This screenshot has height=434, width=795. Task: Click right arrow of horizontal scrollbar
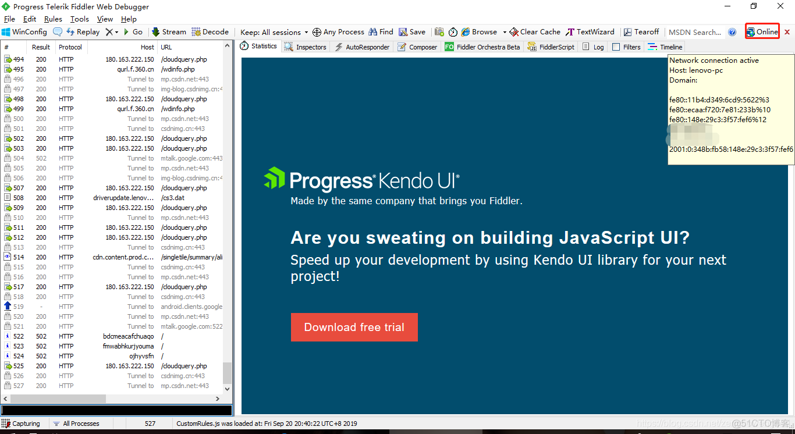[218, 399]
